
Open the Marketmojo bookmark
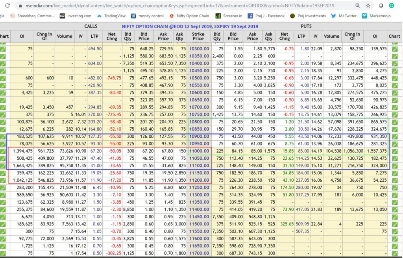coord(376,16)
